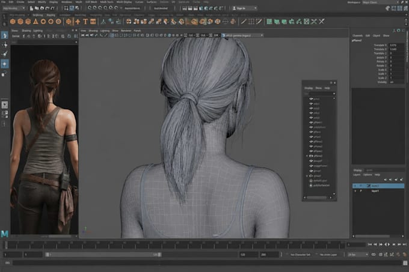
Task: Click Options in the layer editor
Action: coord(367,175)
